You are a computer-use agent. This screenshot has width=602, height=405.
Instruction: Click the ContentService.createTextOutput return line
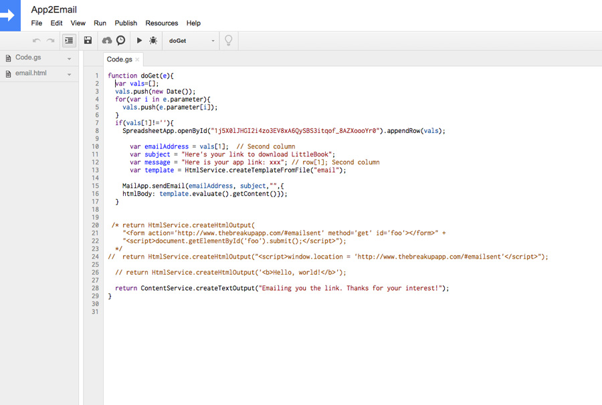pos(282,288)
